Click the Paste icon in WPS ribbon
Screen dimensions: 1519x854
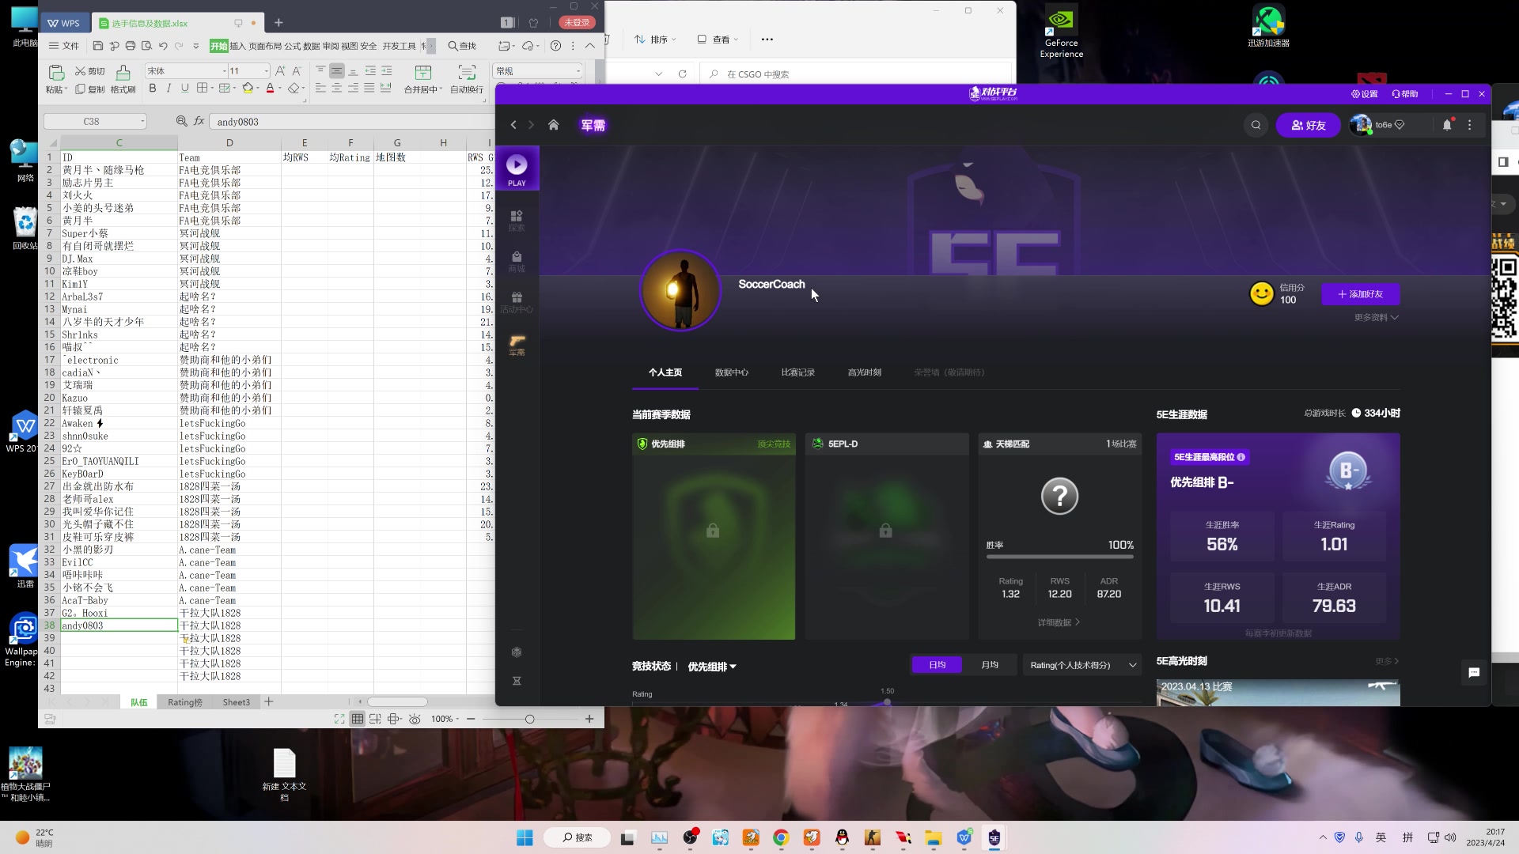point(55,73)
